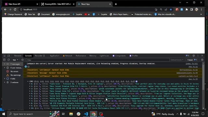This screenshot has height=117, width=208.
Task: Open a new browser tab
Action: point(116,4)
